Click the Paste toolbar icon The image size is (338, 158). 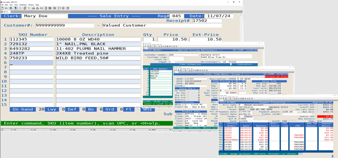tap(29, 8)
